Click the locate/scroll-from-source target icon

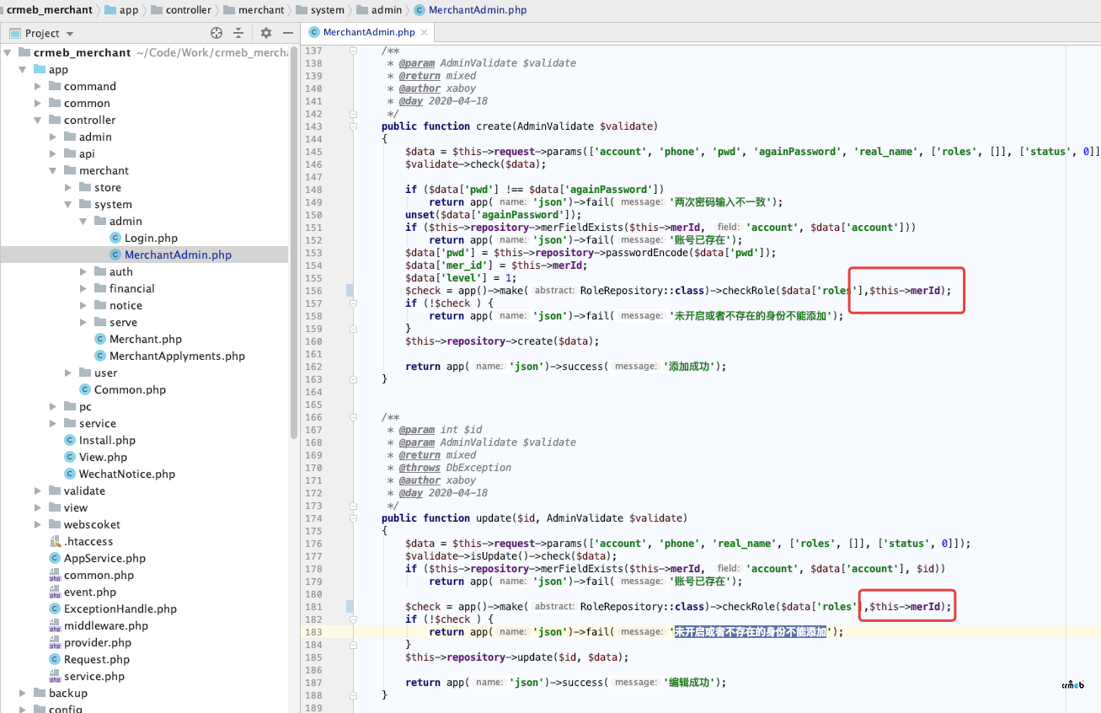(216, 33)
